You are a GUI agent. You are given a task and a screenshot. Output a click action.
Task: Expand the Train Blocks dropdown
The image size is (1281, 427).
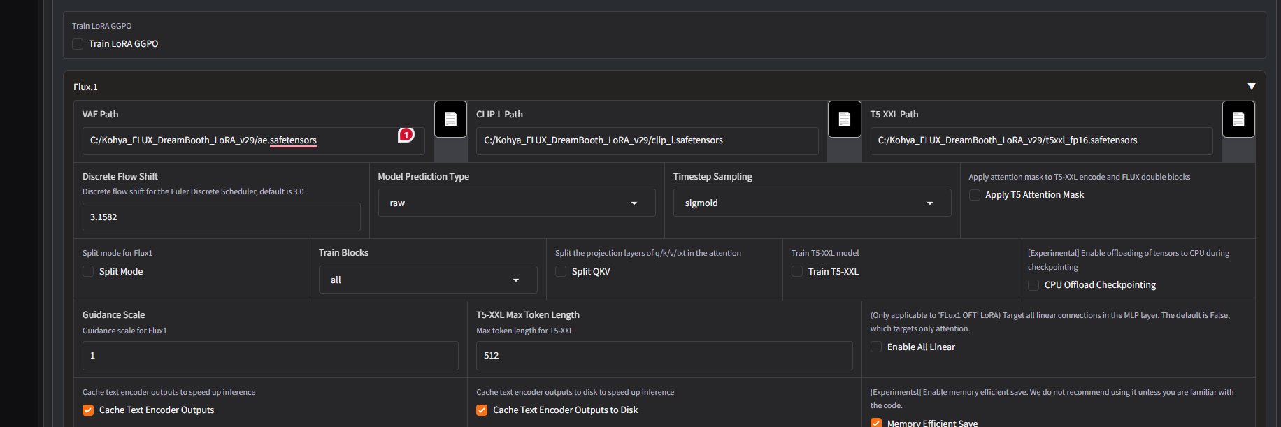[427, 280]
